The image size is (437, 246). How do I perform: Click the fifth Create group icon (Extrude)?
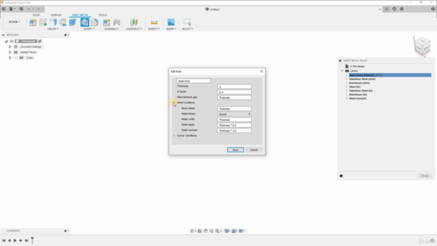(x=72, y=23)
